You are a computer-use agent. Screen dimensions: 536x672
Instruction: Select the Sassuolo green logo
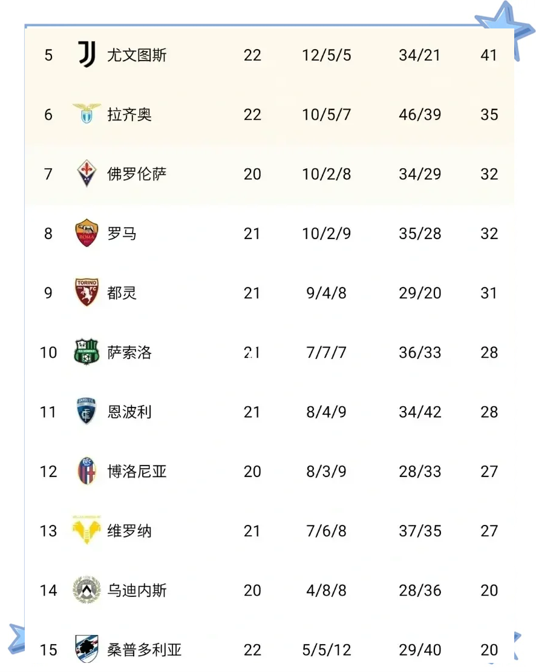point(87,352)
